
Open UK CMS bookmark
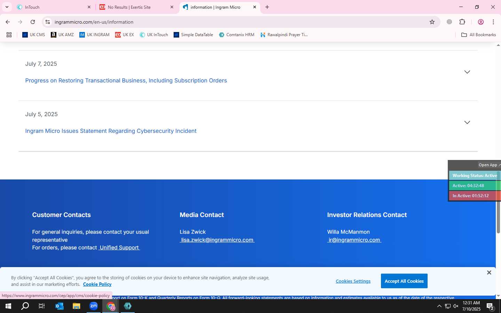(x=34, y=35)
